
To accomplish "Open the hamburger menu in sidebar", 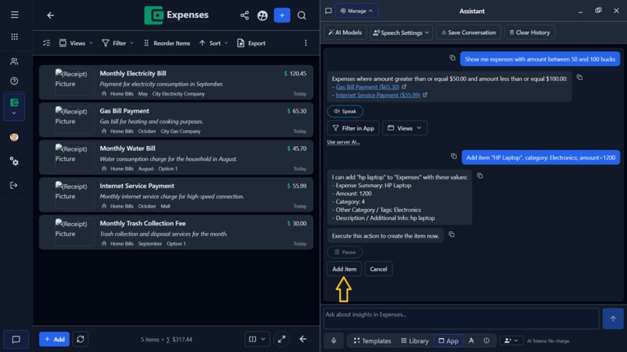I will point(15,15).
